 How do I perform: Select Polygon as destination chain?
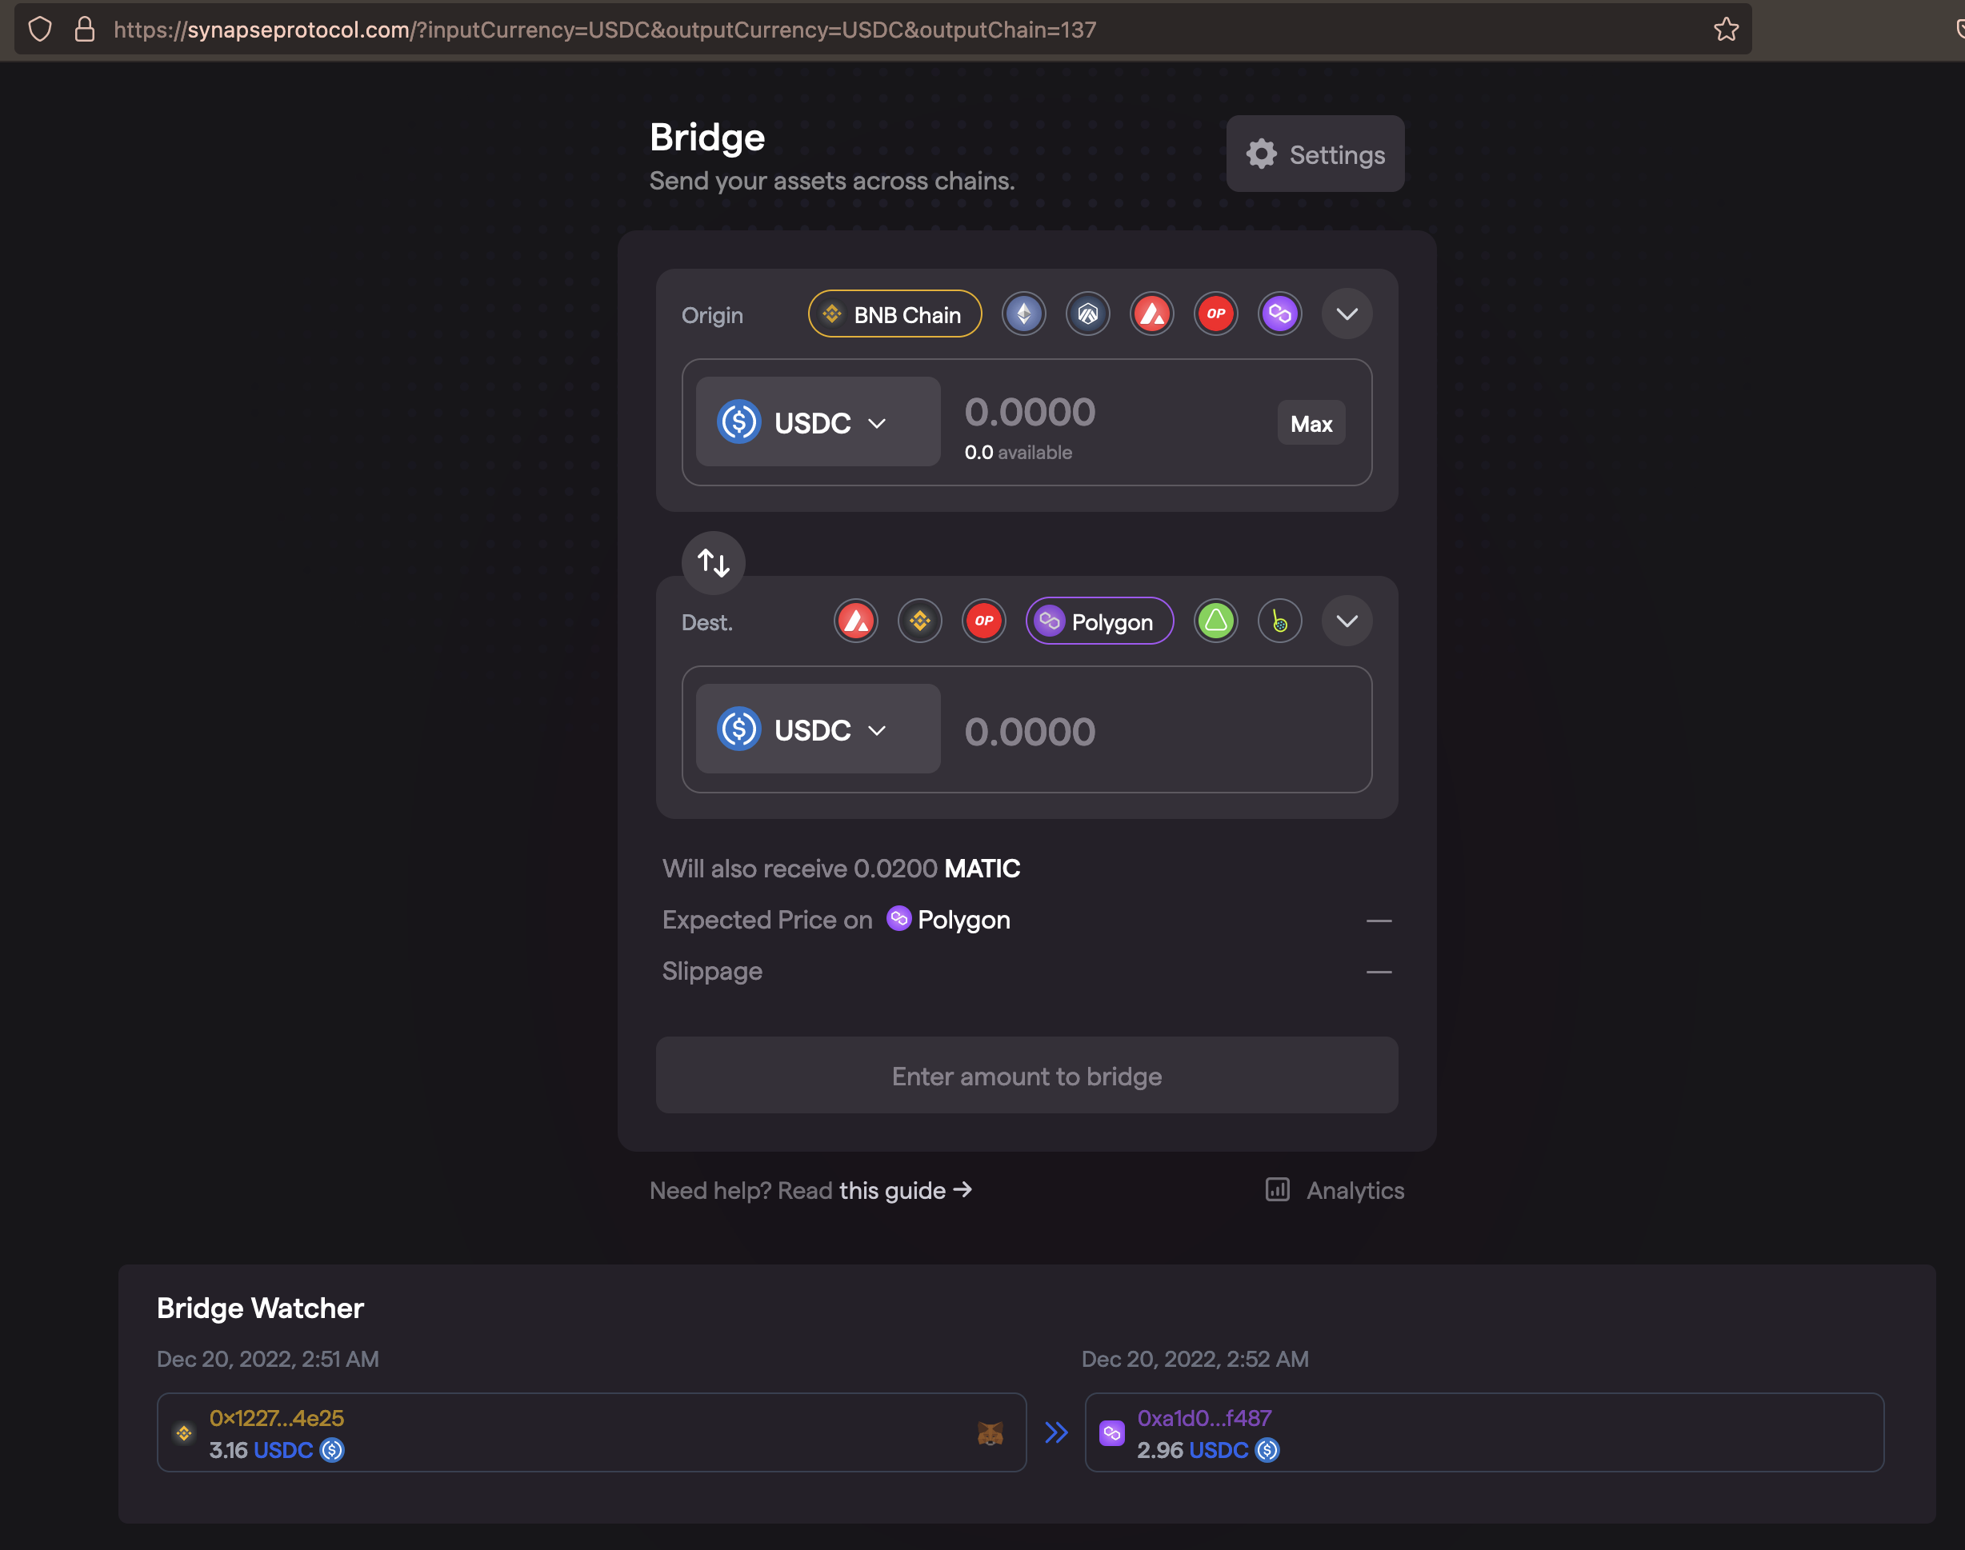[1099, 621]
